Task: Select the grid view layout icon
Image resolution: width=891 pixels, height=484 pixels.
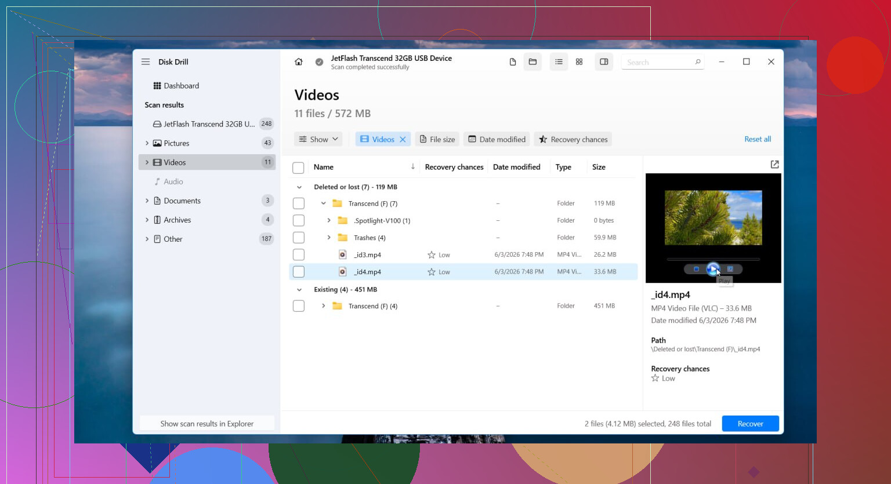Action: (x=579, y=62)
